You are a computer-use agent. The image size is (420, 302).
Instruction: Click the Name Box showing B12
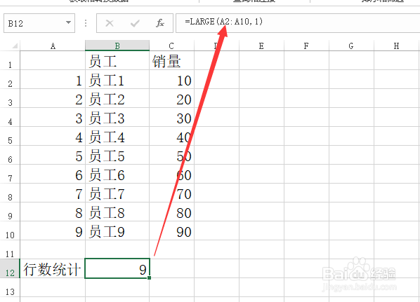click(39, 23)
